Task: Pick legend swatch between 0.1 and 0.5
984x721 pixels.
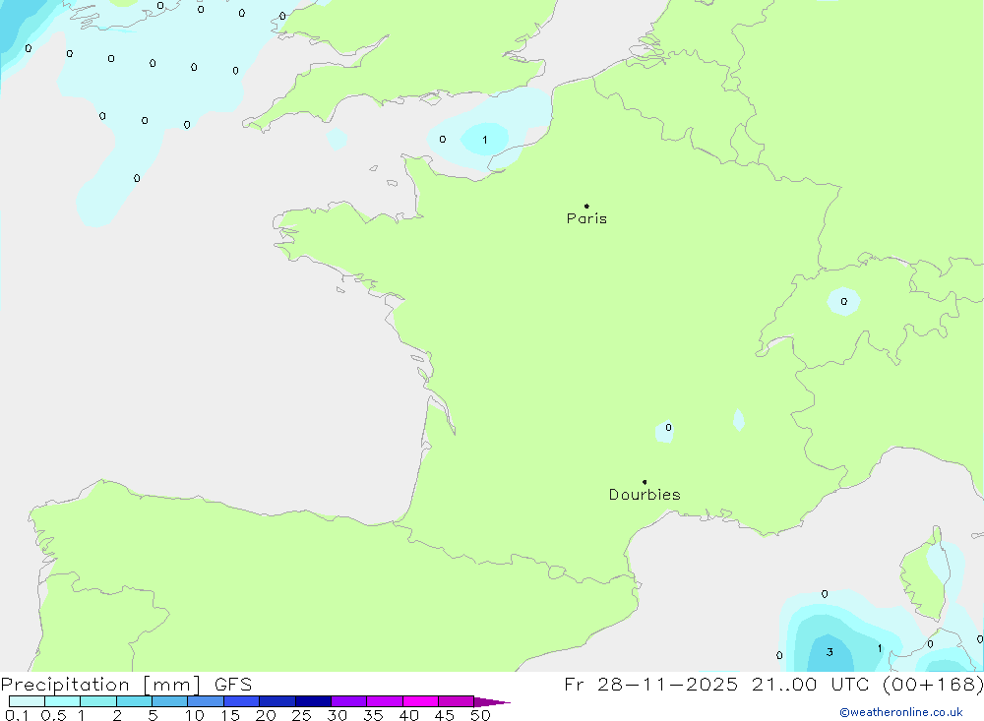Action: [27, 701]
